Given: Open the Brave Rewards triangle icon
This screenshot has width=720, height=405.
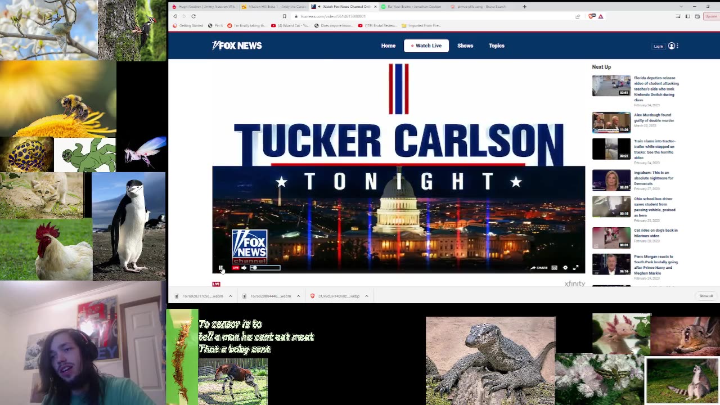Looking at the screenshot, I should tap(601, 16).
